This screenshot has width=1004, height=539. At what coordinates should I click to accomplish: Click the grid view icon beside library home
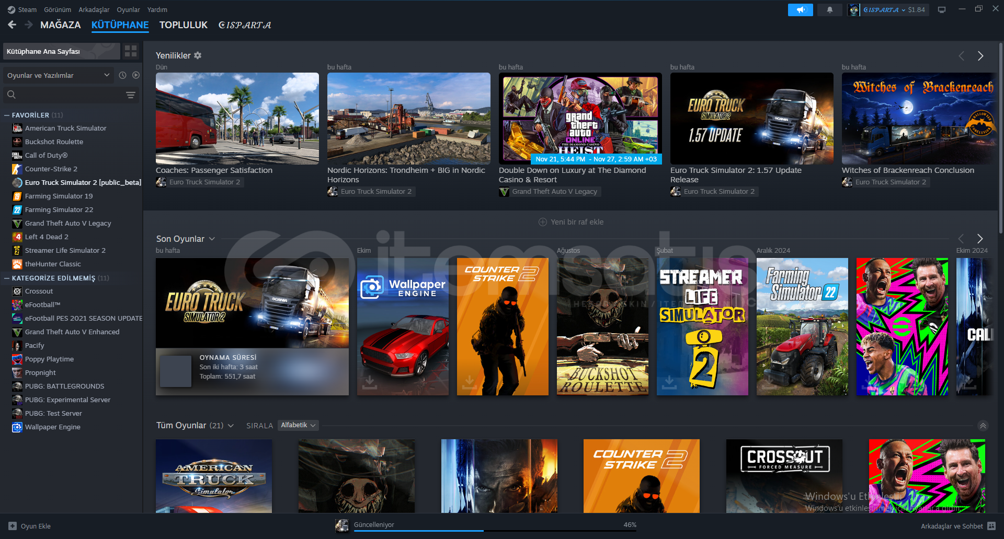[131, 51]
